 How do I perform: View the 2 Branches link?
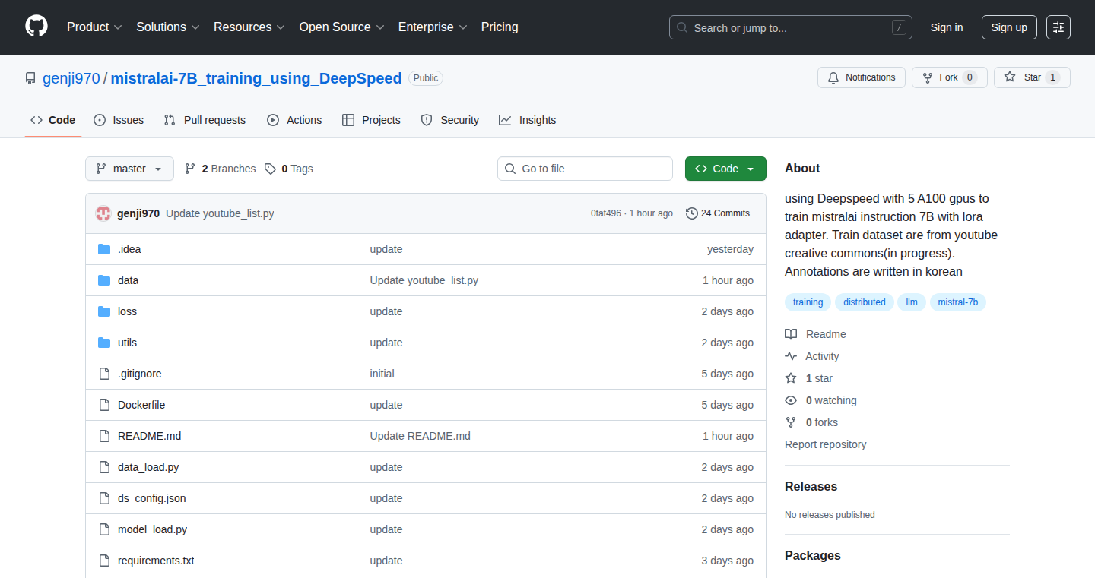220,169
